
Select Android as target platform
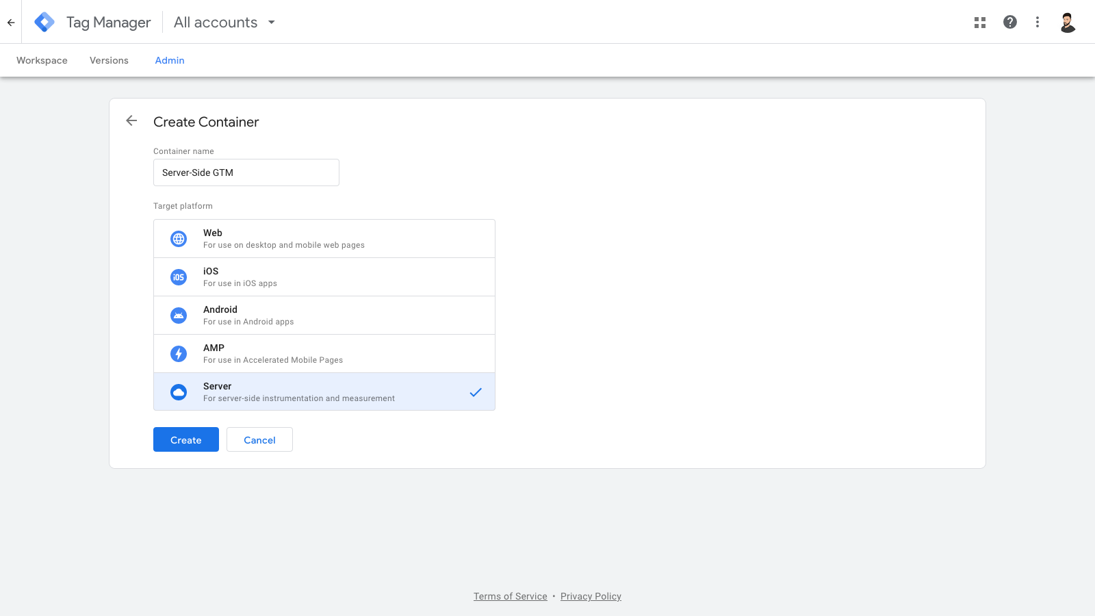tap(324, 316)
